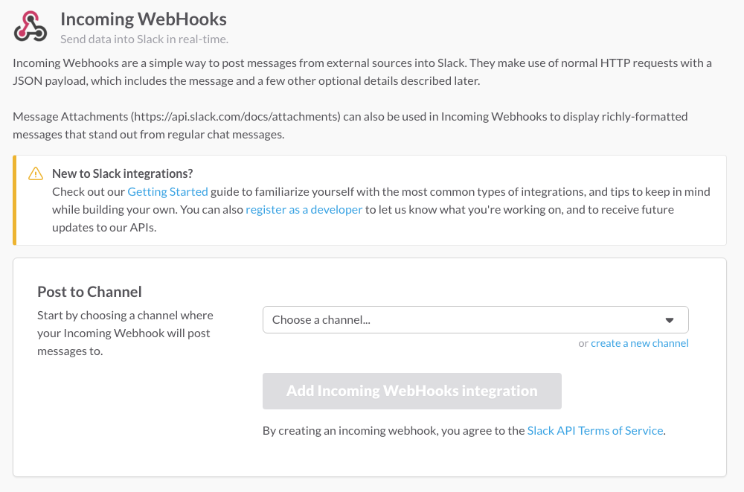
Task: Click the Incoming WebHooks page title
Action: click(x=144, y=19)
